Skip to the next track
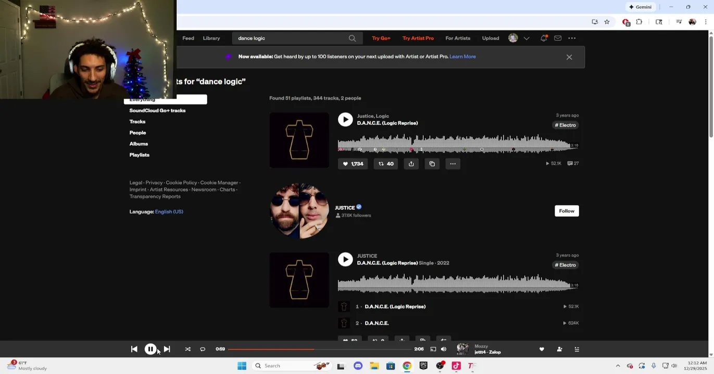Image resolution: width=714 pixels, height=374 pixels. point(167,350)
